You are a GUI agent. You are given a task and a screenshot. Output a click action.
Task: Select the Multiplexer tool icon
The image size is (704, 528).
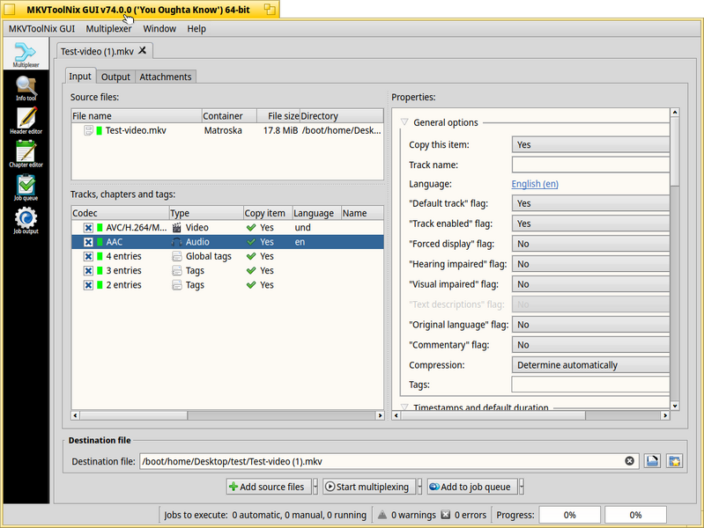click(x=26, y=55)
